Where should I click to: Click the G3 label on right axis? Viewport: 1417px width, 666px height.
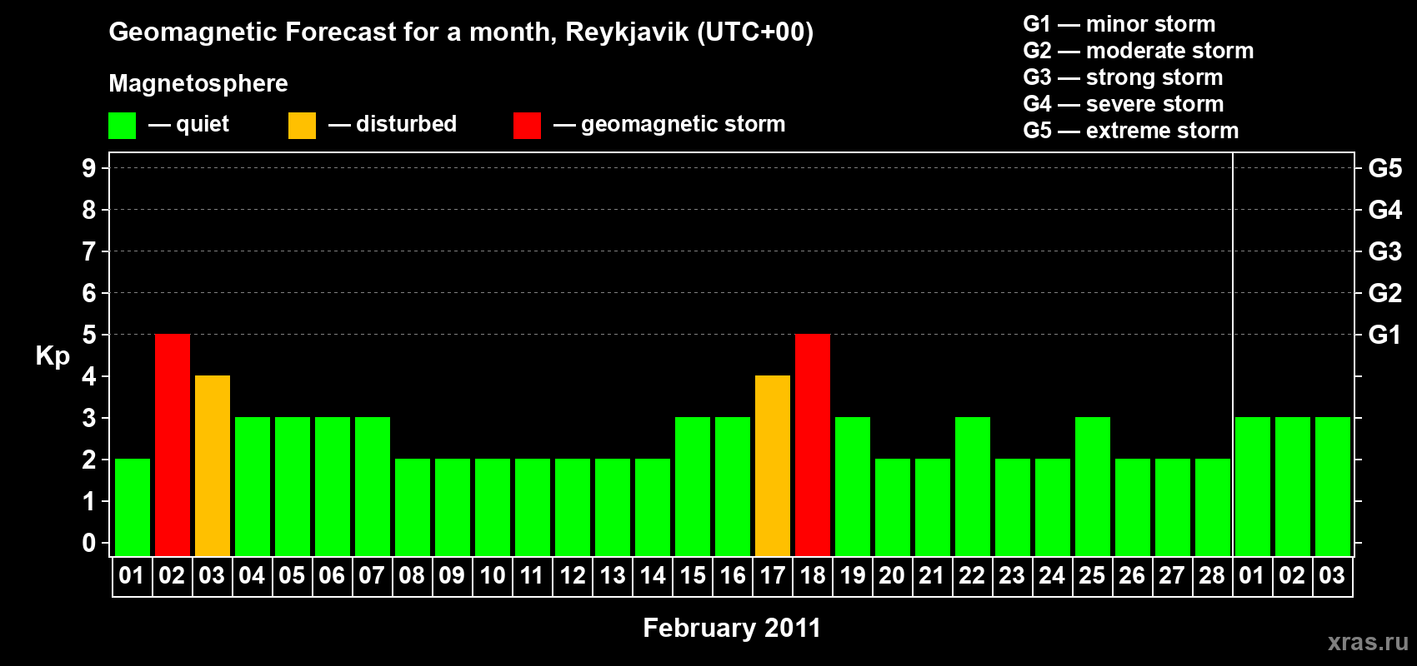click(x=1385, y=251)
